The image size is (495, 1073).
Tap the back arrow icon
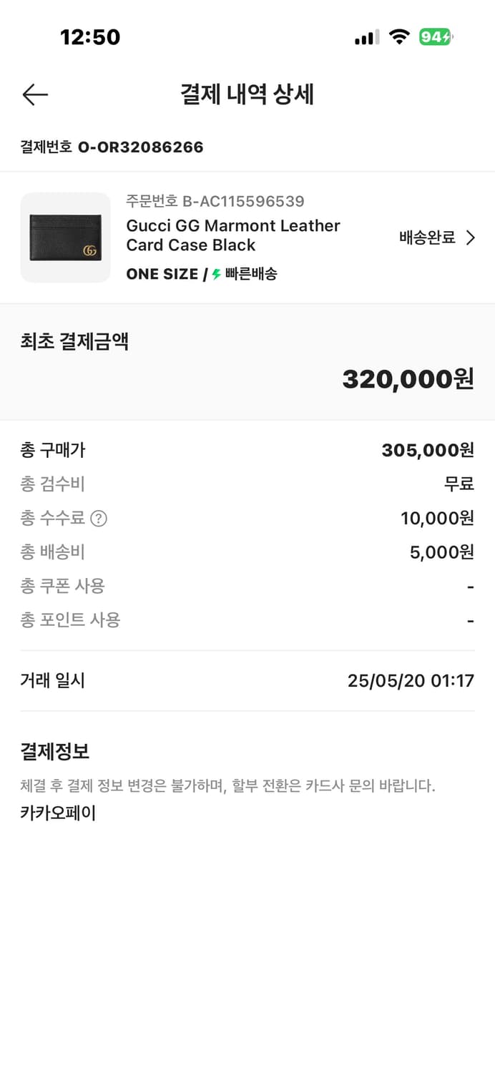click(x=34, y=94)
